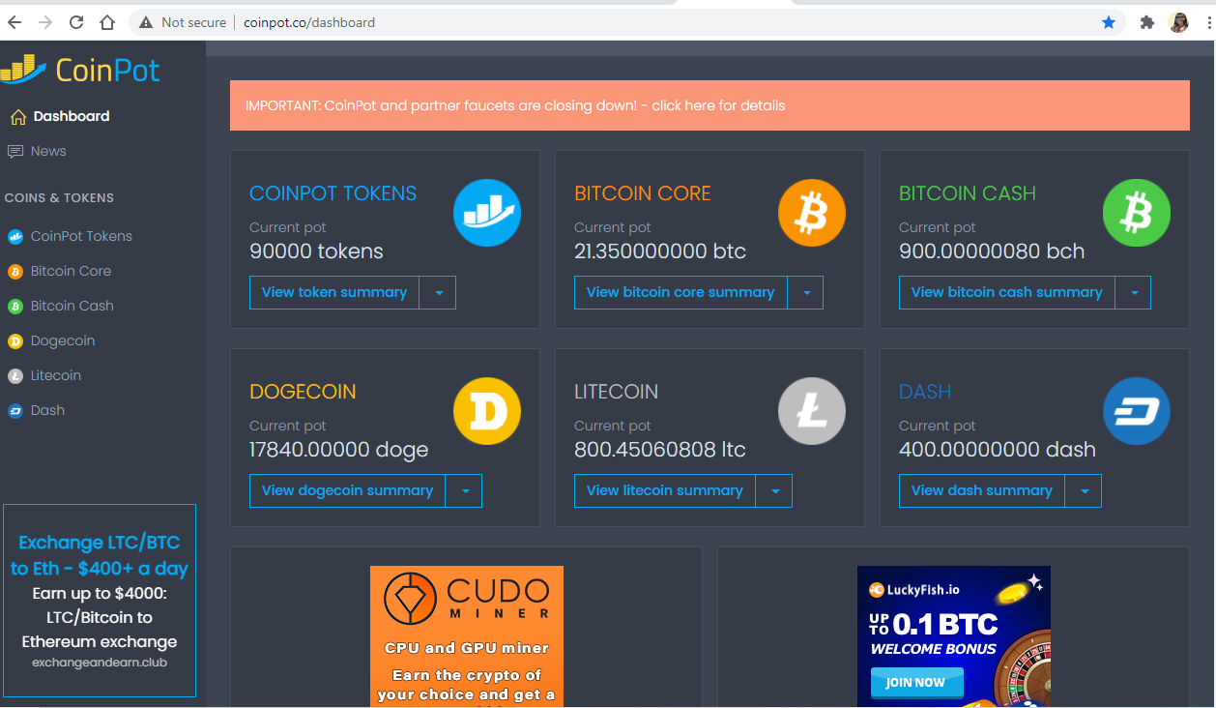Click the IMPORTANT closing down notice banner
Screen dimensions: 1216x708
pyautogui.click(x=709, y=105)
